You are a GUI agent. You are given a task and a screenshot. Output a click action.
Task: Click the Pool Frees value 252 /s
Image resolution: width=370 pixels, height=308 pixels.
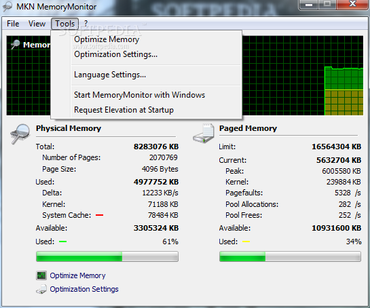[350, 215]
